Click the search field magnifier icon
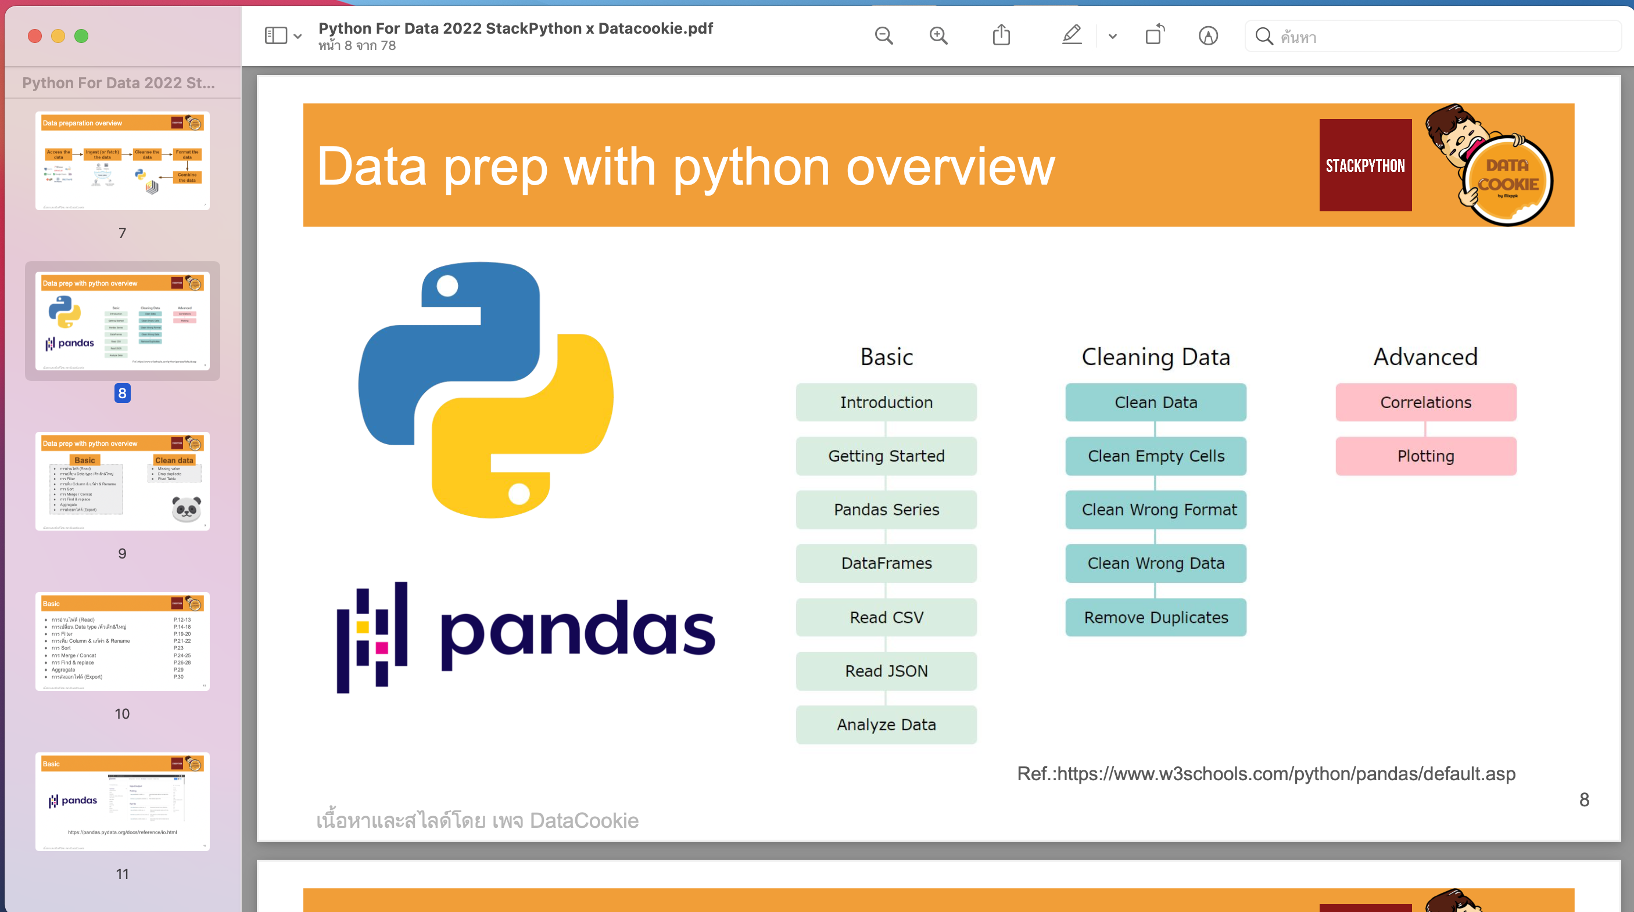The width and height of the screenshot is (1634, 912). pos(1263,36)
